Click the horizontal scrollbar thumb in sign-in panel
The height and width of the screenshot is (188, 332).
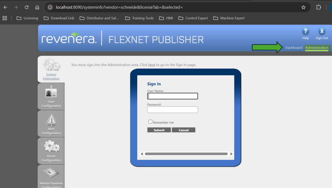pyautogui.click(x=186, y=154)
